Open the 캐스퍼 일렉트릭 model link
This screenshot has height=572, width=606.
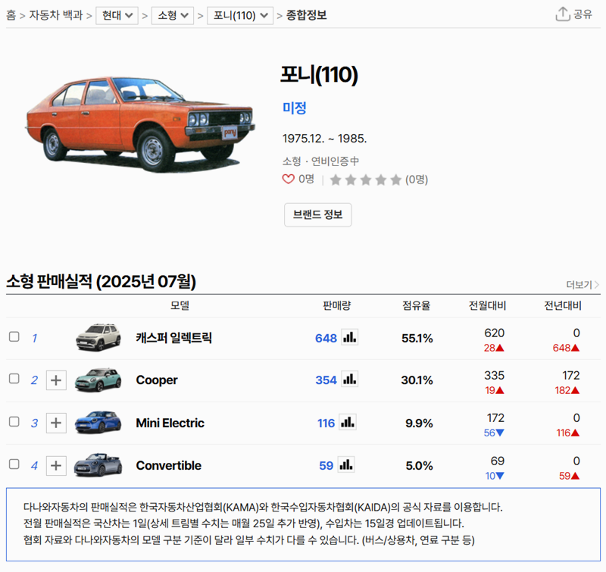pyautogui.click(x=174, y=338)
